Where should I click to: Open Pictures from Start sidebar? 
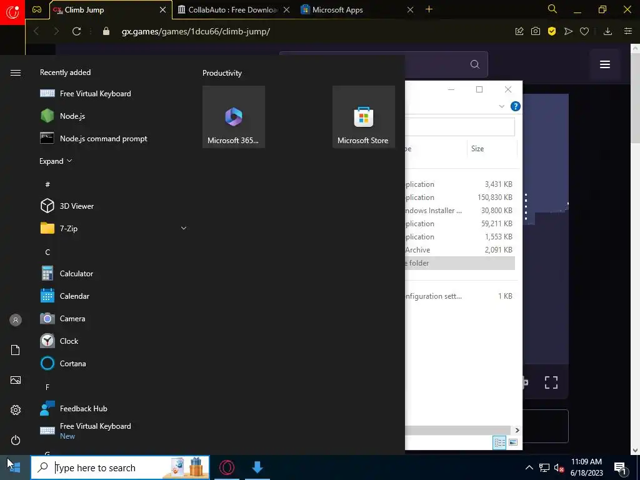coord(16,380)
